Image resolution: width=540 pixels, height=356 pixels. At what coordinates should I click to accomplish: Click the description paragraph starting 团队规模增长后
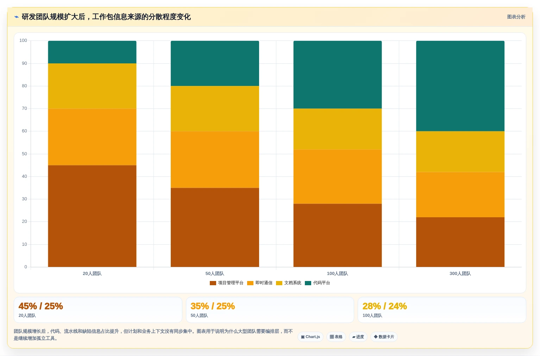pos(153,335)
